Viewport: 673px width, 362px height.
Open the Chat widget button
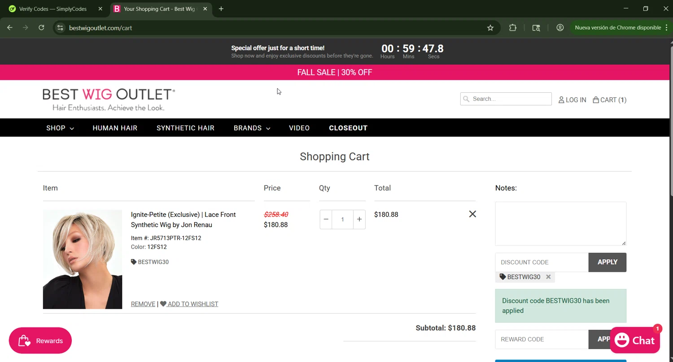635,340
